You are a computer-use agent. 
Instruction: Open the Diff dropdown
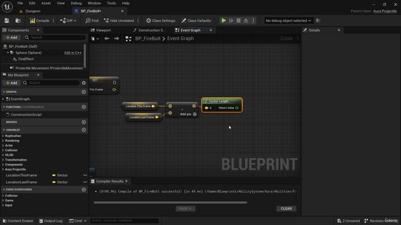click(x=68, y=21)
